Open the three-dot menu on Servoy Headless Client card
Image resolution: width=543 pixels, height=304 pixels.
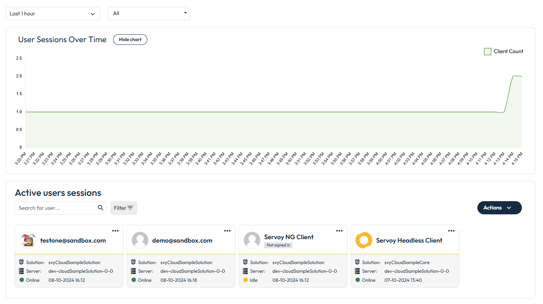[451, 231]
